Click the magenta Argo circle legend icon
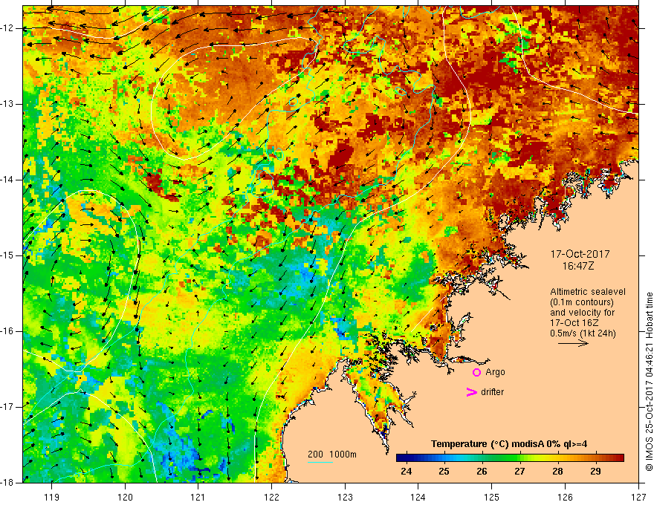654x505 pixels. pos(476,372)
